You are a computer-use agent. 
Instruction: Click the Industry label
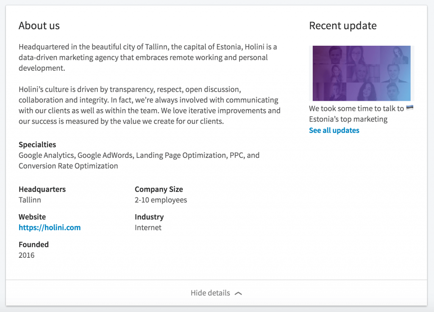[149, 217]
